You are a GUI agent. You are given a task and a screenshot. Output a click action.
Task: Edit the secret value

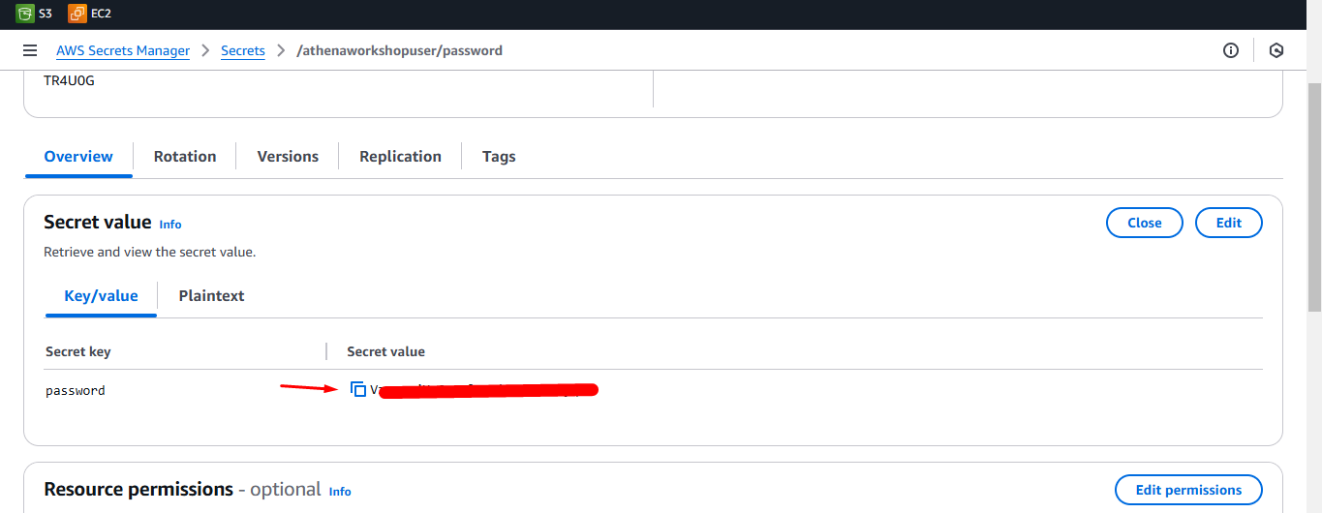[1228, 223]
